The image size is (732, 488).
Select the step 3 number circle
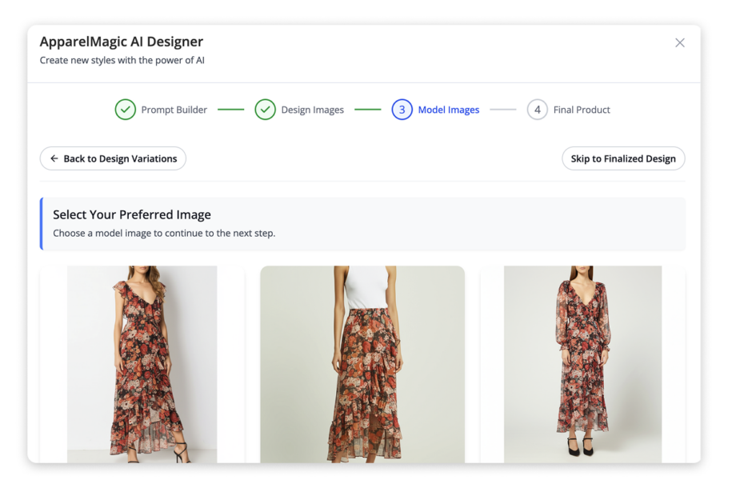[x=402, y=110]
